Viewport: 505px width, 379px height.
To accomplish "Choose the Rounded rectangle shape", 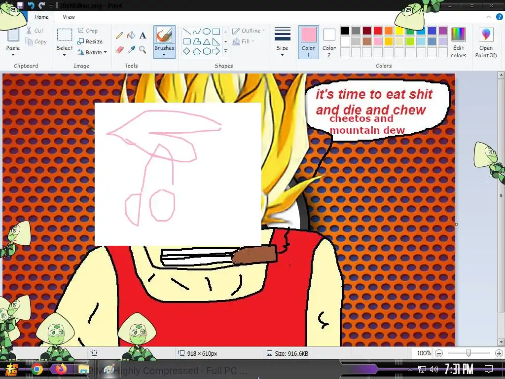I will pyautogui.click(x=186, y=41).
